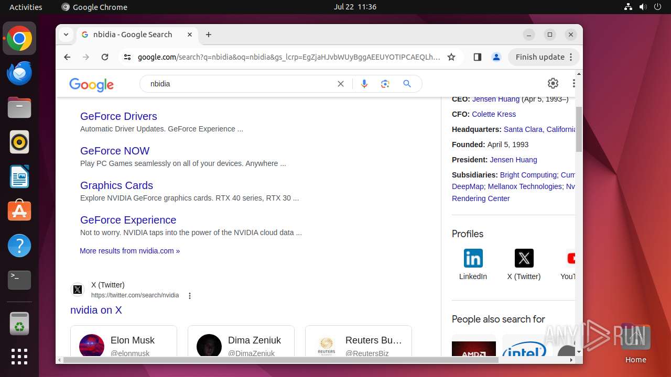
Task: Search by image with Google Lens
Action: [385, 84]
